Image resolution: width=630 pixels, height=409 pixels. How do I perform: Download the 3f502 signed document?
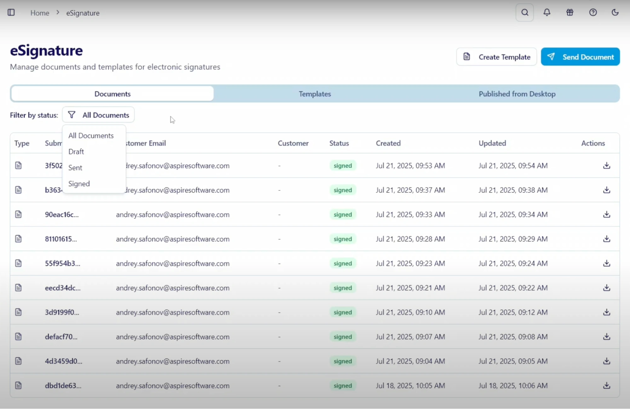(606, 166)
